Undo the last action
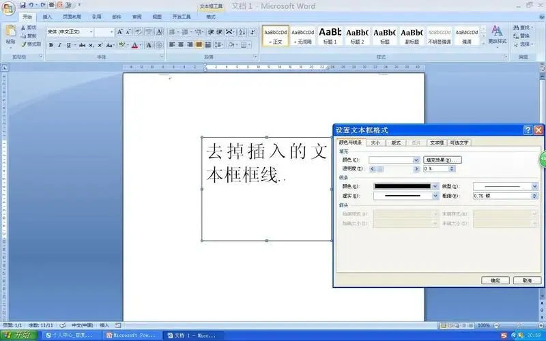Image resolution: width=546 pixels, height=341 pixels. point(31,5)
